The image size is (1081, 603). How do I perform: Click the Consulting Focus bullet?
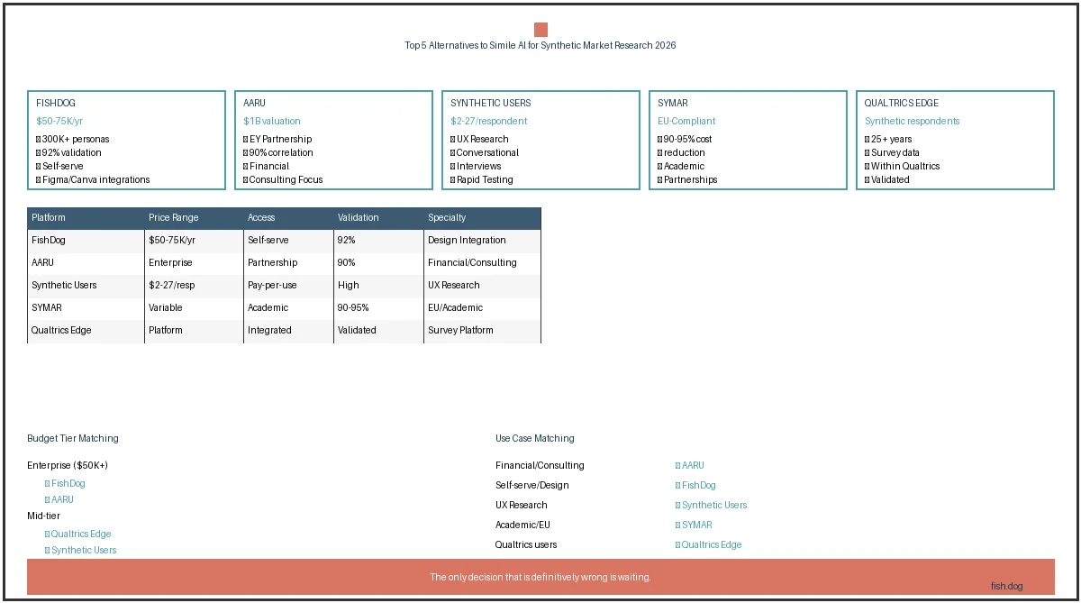tap(283, 179)
